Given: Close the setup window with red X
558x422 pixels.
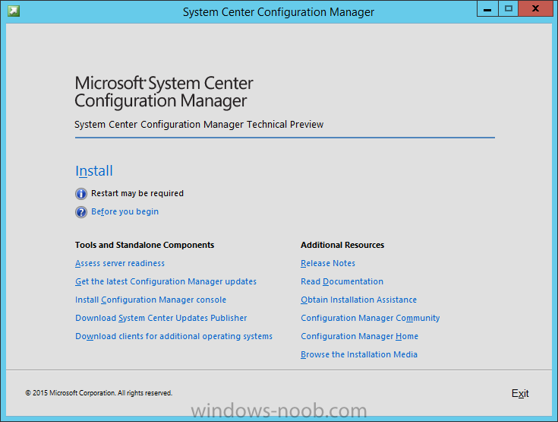Looking at the screenshot, I should click(x=535, y=9).
